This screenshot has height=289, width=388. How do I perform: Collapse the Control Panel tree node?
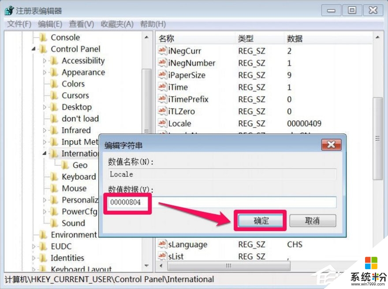34,49
